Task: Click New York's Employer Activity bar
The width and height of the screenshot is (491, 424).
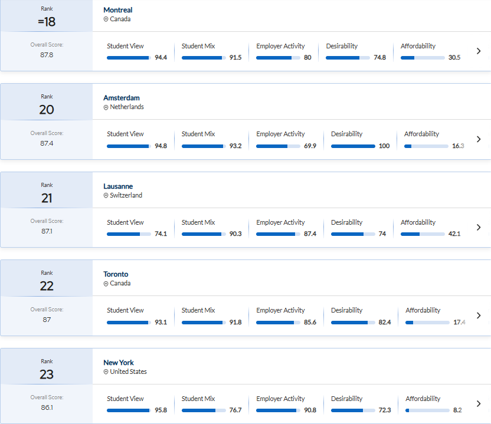Action: click(x=278, y=410)
